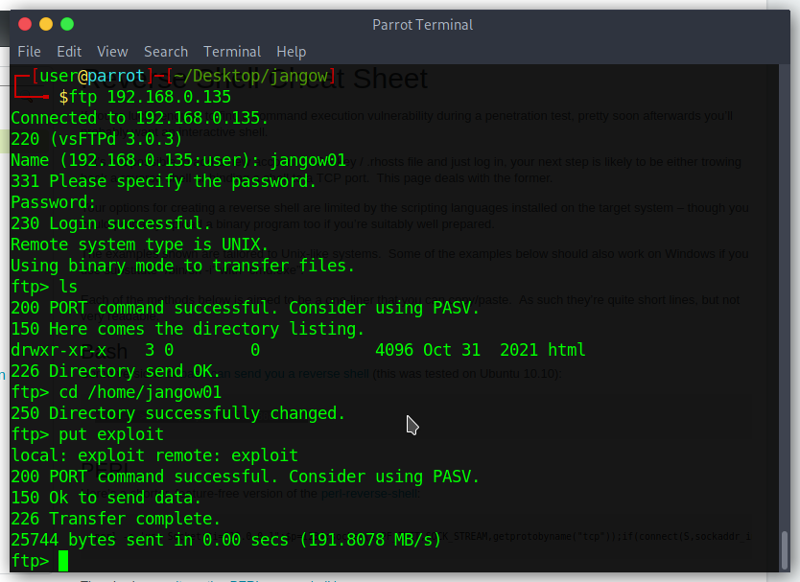Open the File menu

[x=29, y=52]
